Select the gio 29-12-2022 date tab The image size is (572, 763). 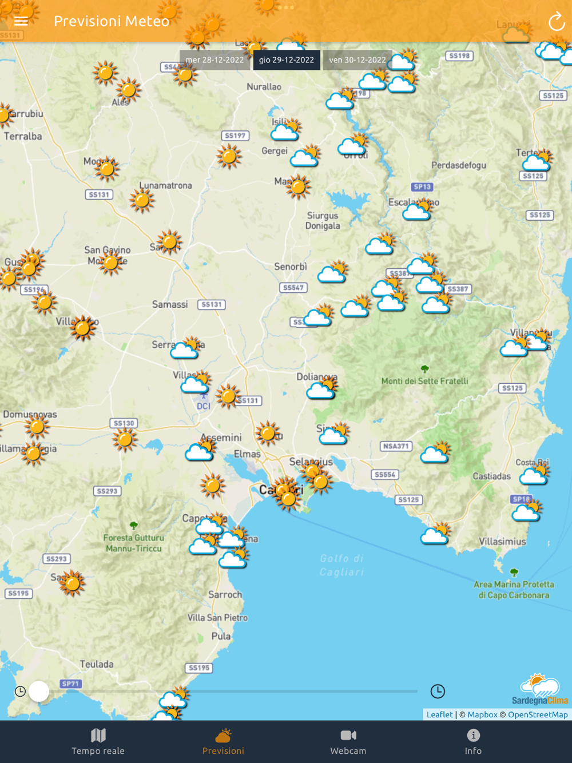coord(286,59)
